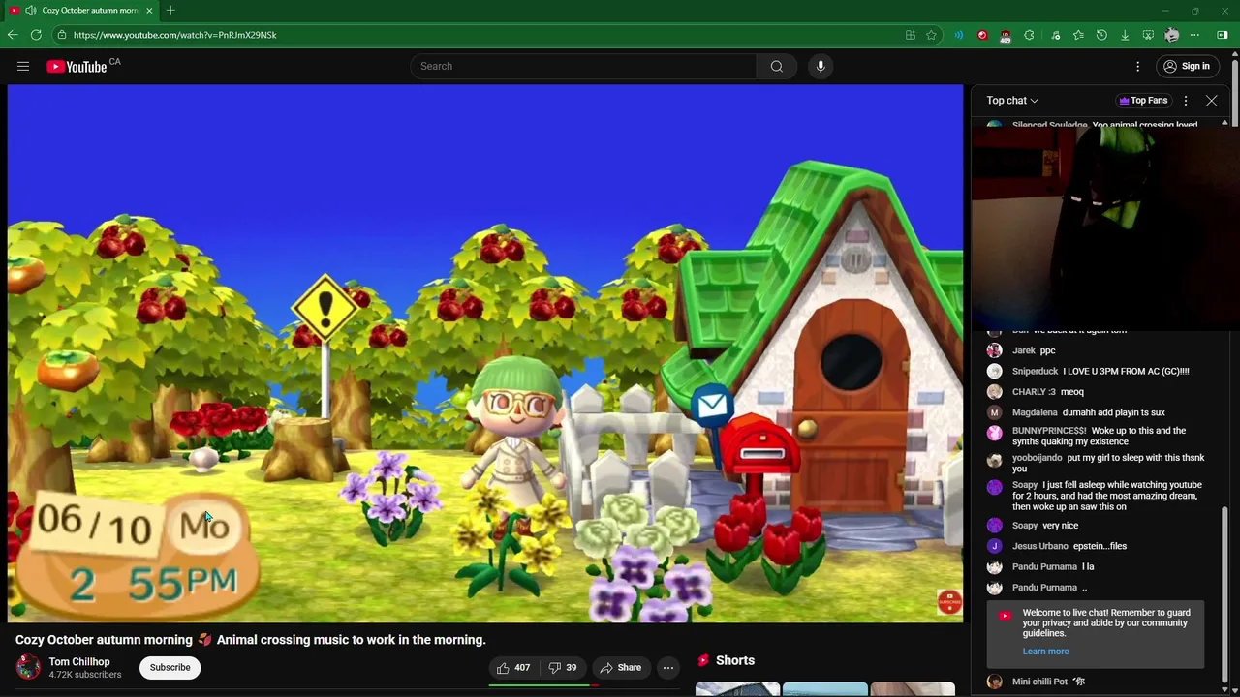
Task: Click the video player to pause
Action: click(x=484, y=353)
